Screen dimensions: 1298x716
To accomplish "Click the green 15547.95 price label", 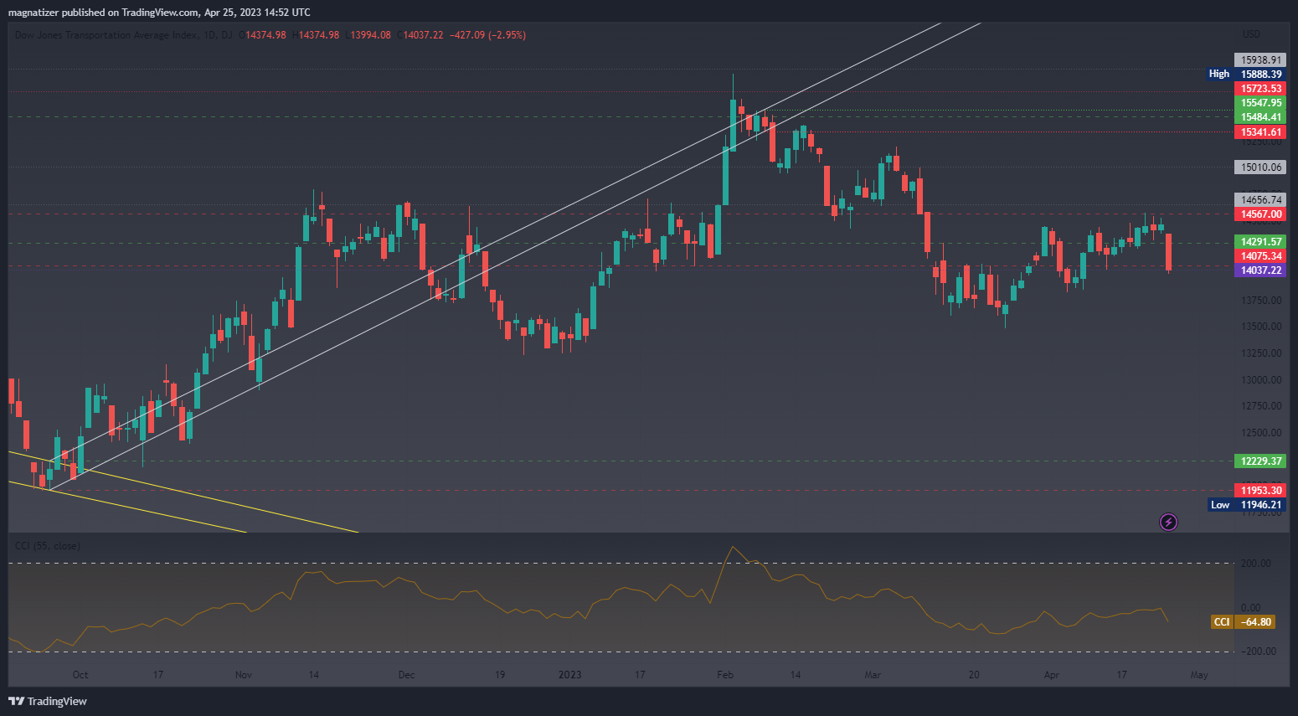I will tap(1260, 103).
